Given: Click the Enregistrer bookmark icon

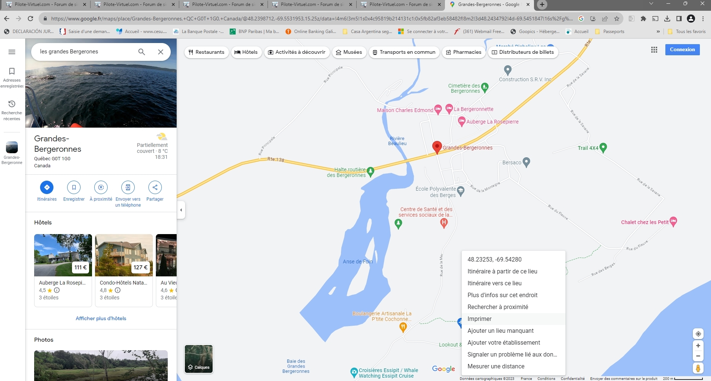Looking at the screenshot, I should tap(74, 187).
